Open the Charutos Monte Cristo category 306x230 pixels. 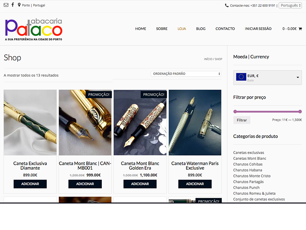coord(252,176)
